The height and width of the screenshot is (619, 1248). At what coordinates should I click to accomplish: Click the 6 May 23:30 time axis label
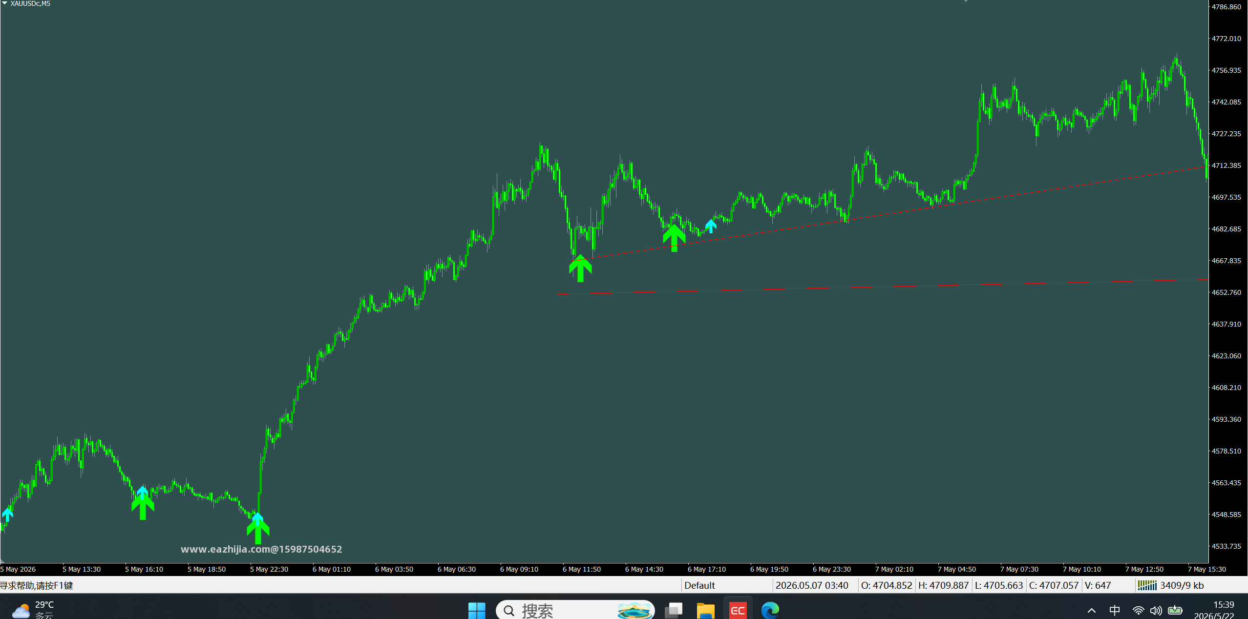[x=831, y=569]
